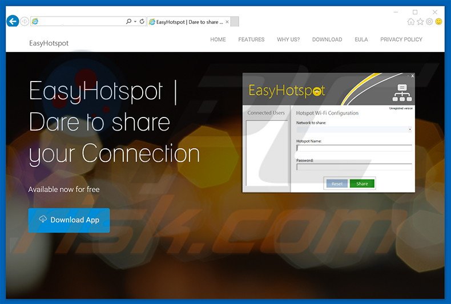
Task: Open the FEATURES menu item
Action: pyautogui.click(x=251, y=39)
